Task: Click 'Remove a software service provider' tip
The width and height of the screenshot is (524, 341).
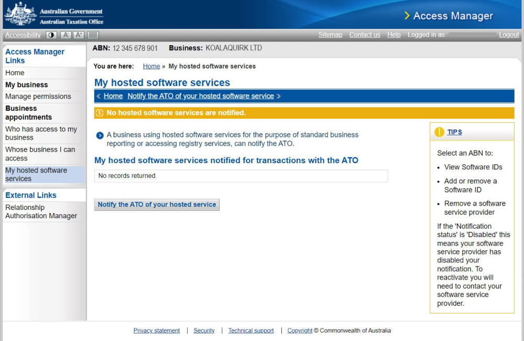Action: (475, 208)
